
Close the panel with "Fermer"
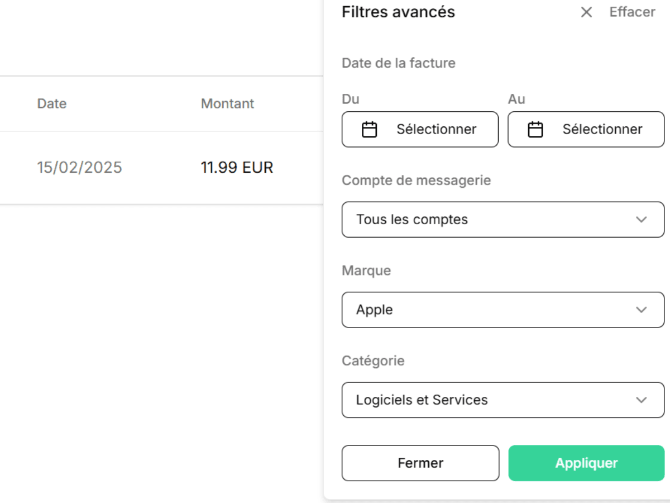coord(420,463)
